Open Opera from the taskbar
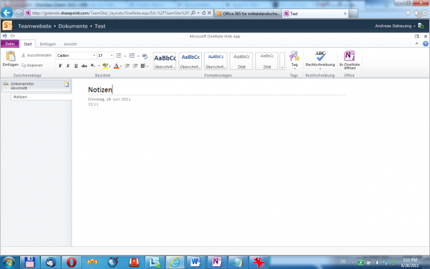The width and height of the screenshot is (430, 269). coord(71,263)
